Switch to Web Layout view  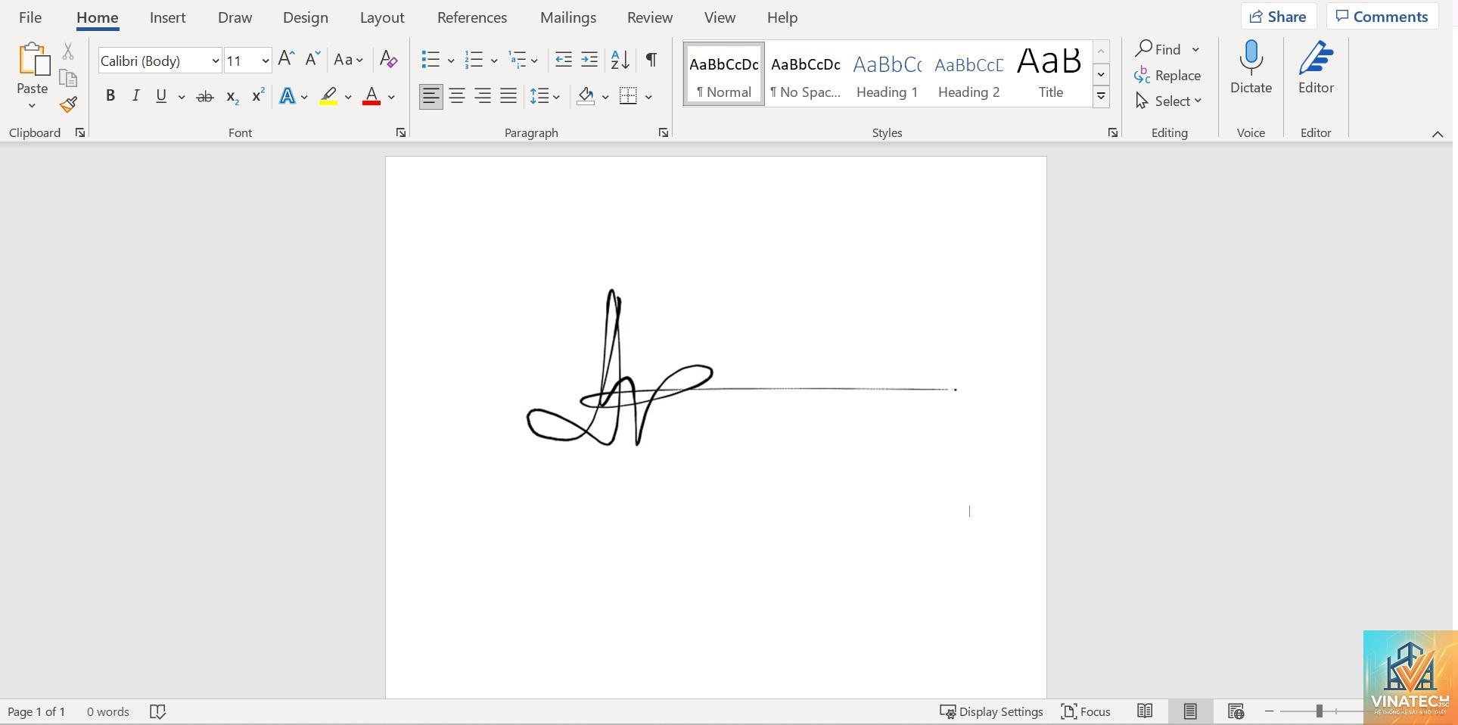[x=1236, y=711]
